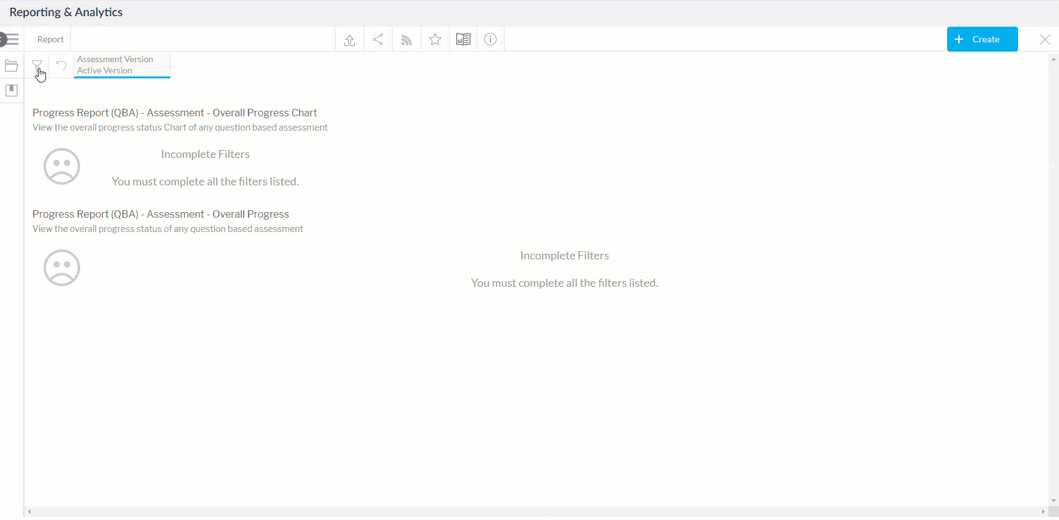
Task: Open the hamburger navigation menu
Action: [x=11, y=39]
